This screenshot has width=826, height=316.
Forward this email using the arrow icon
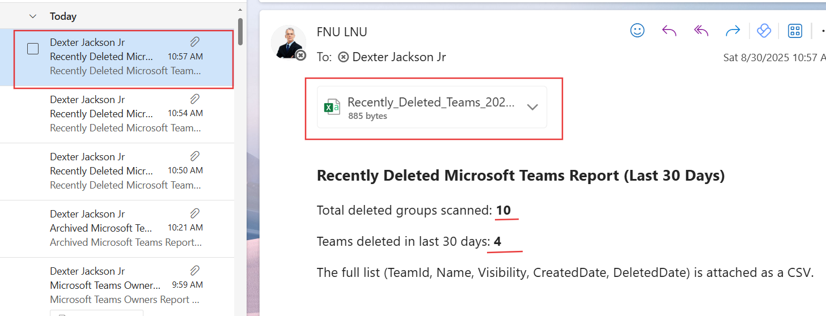click(733, 31)
